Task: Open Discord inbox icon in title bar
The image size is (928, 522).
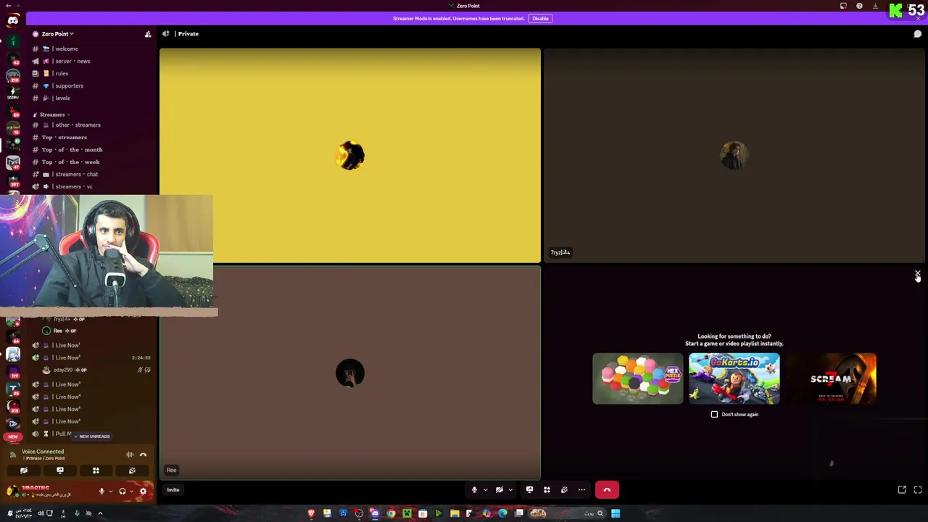Action: point(843,6)
